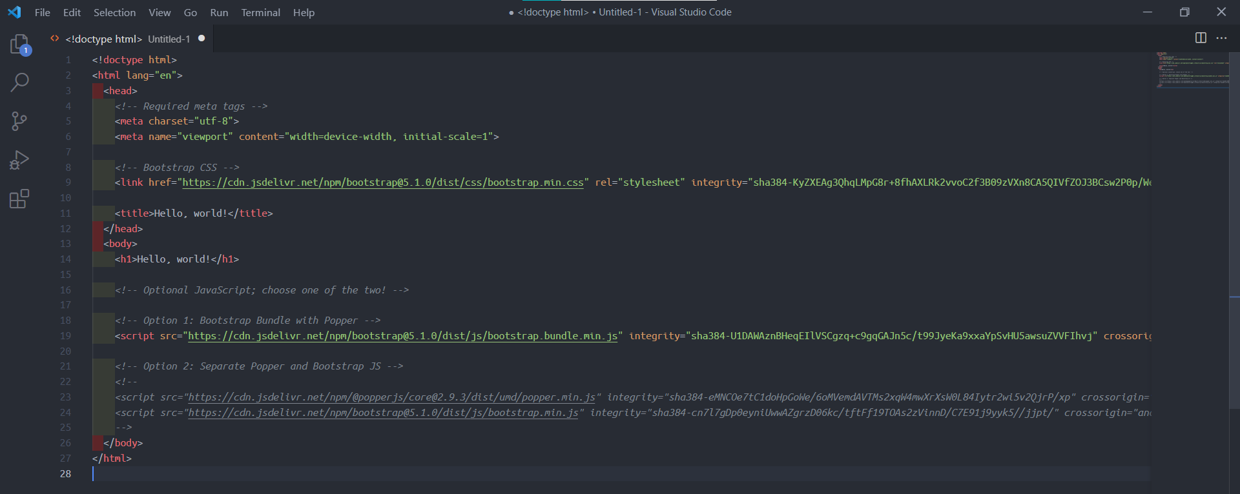Click the html lang="en" line

[137, 75]
